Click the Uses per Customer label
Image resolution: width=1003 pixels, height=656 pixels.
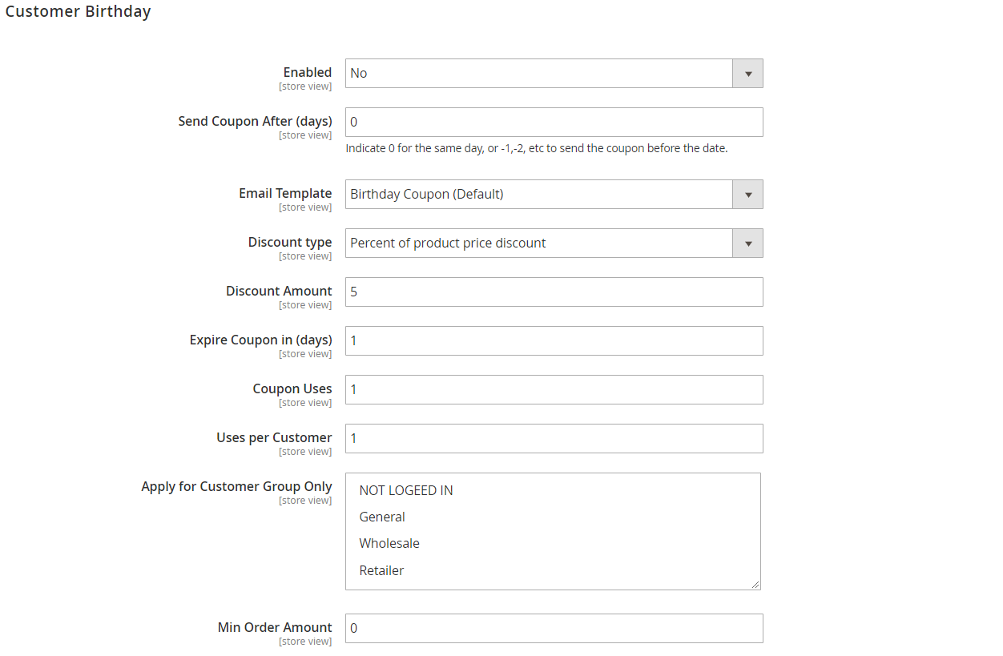pos(274,437)
